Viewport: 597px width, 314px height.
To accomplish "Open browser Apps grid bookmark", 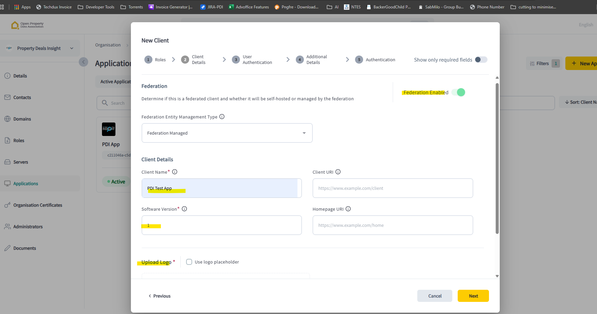I will (x=22, y=7).
